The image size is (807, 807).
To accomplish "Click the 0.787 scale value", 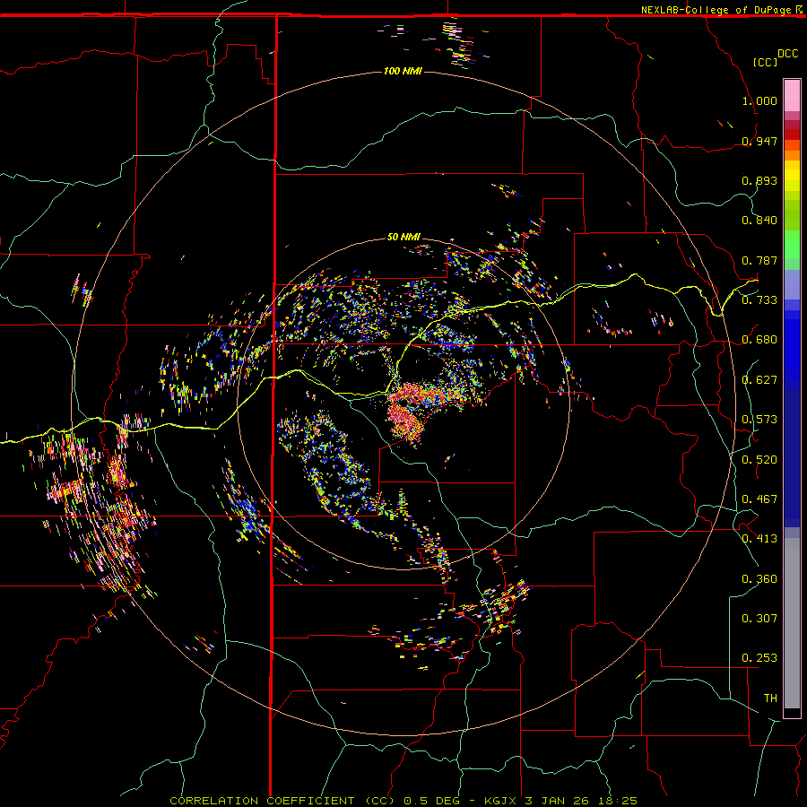I will click(x=759, y=260).
